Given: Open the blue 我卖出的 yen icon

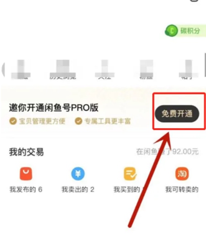Looking at the screenshot, I should pyautogui.click(x=78, y=174).
